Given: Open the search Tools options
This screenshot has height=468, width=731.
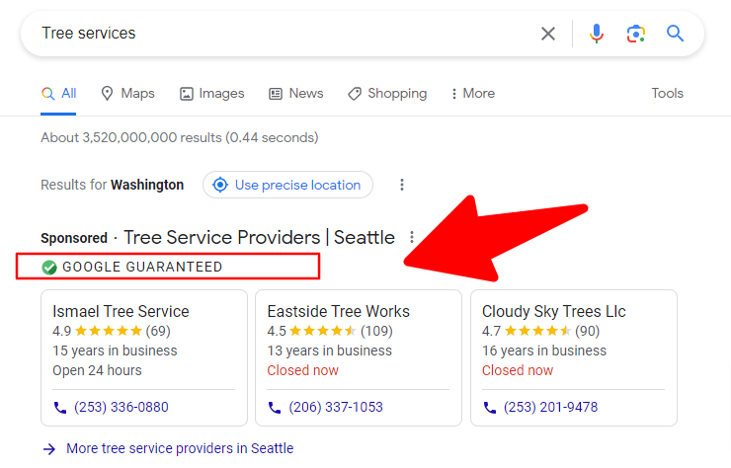Looking at the screenshot, I should [x=667, y=93].
